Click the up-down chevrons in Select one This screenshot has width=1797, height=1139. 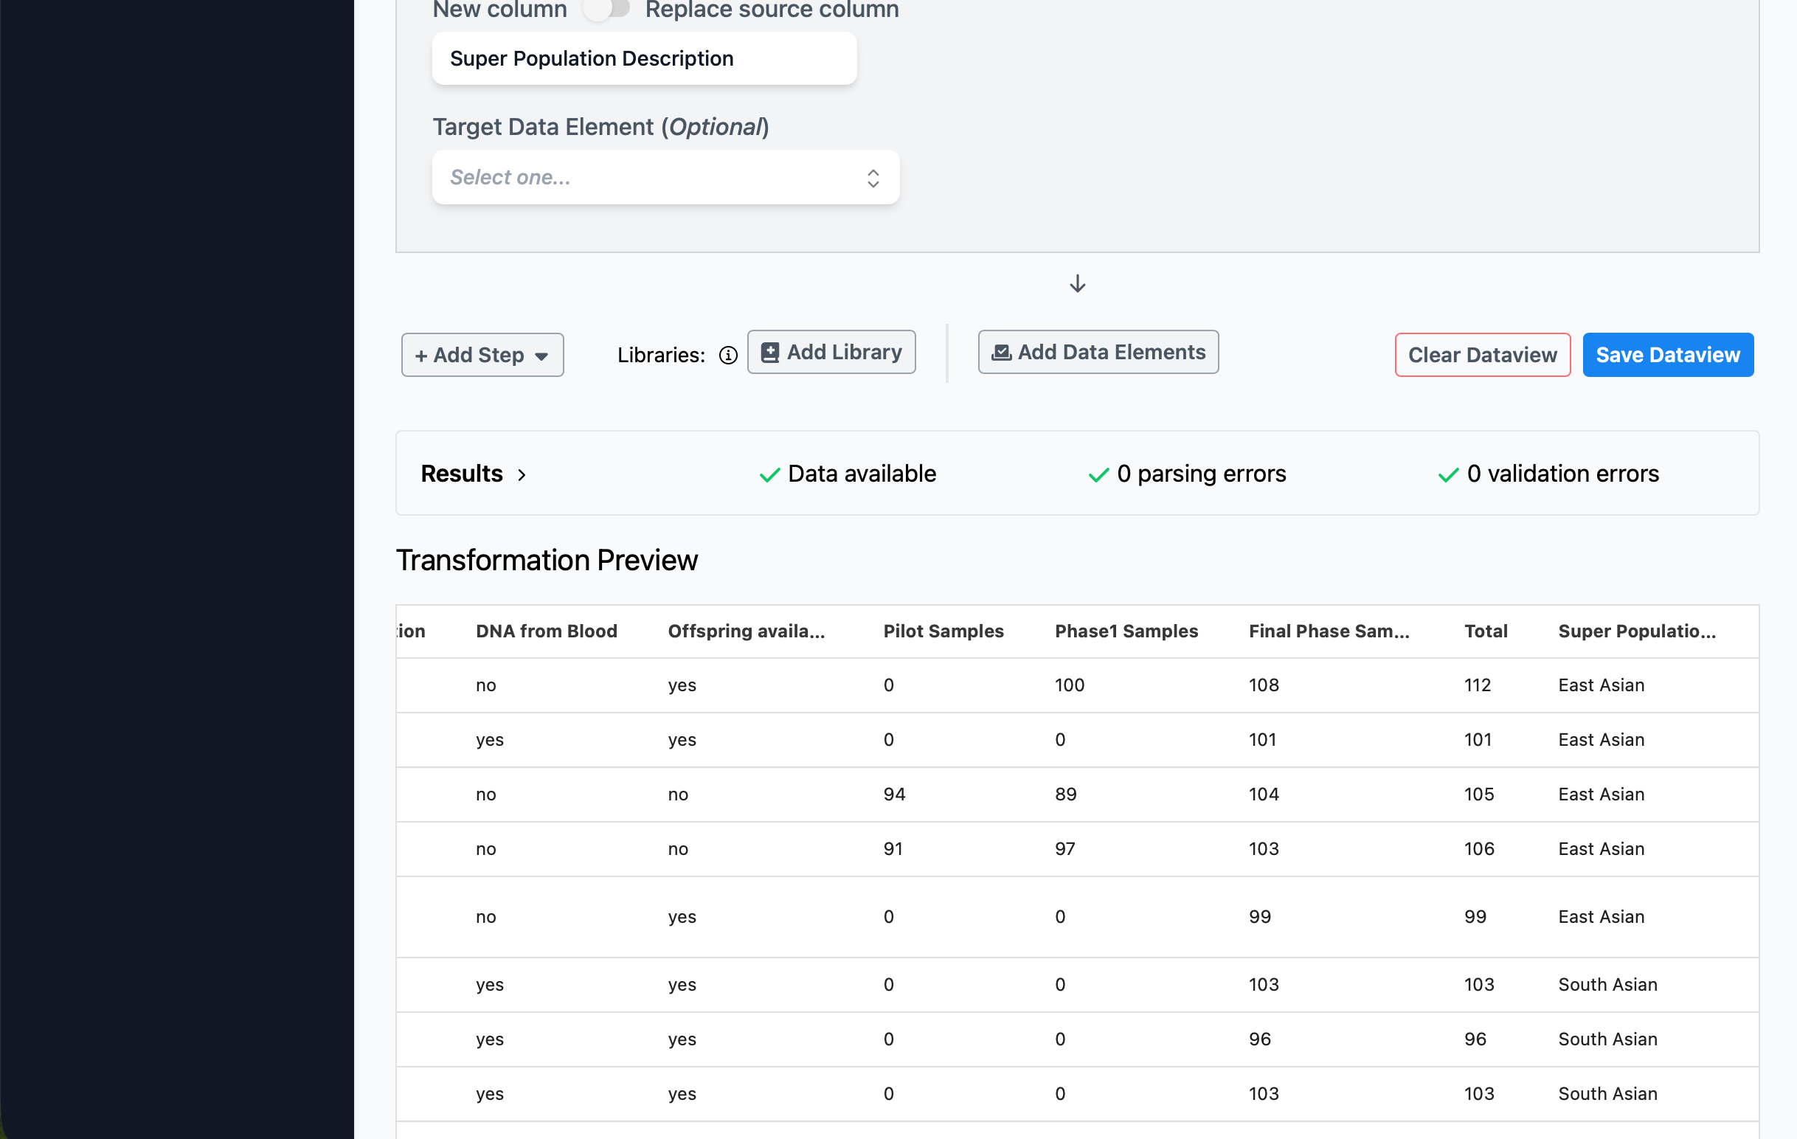(873, 178)
